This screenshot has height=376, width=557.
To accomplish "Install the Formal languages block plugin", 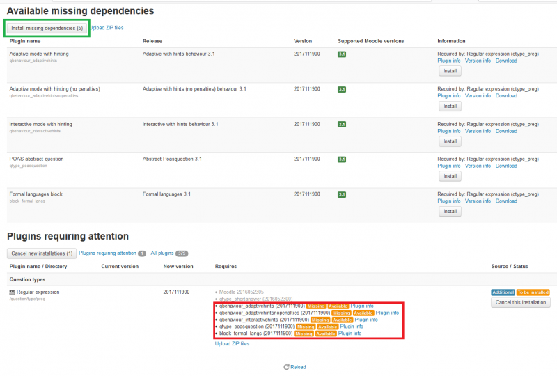I will [450, 211].
